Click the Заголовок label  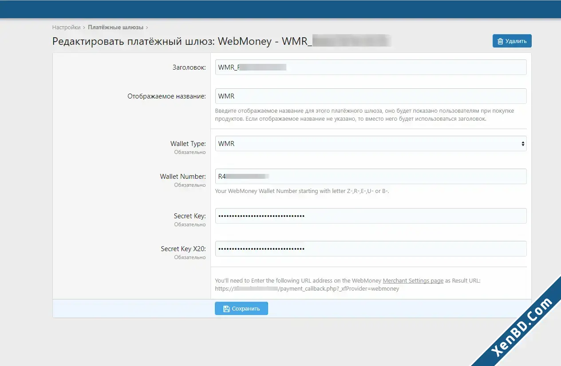[189, 67]
